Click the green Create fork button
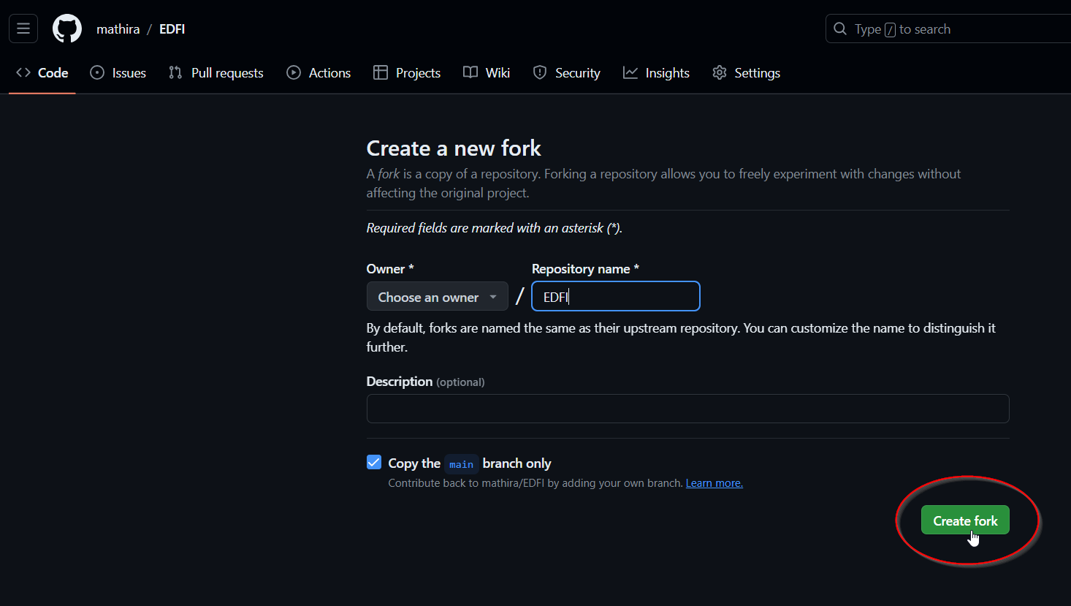This screenshot has width=1071, height=606. click(x=965, y=520)
